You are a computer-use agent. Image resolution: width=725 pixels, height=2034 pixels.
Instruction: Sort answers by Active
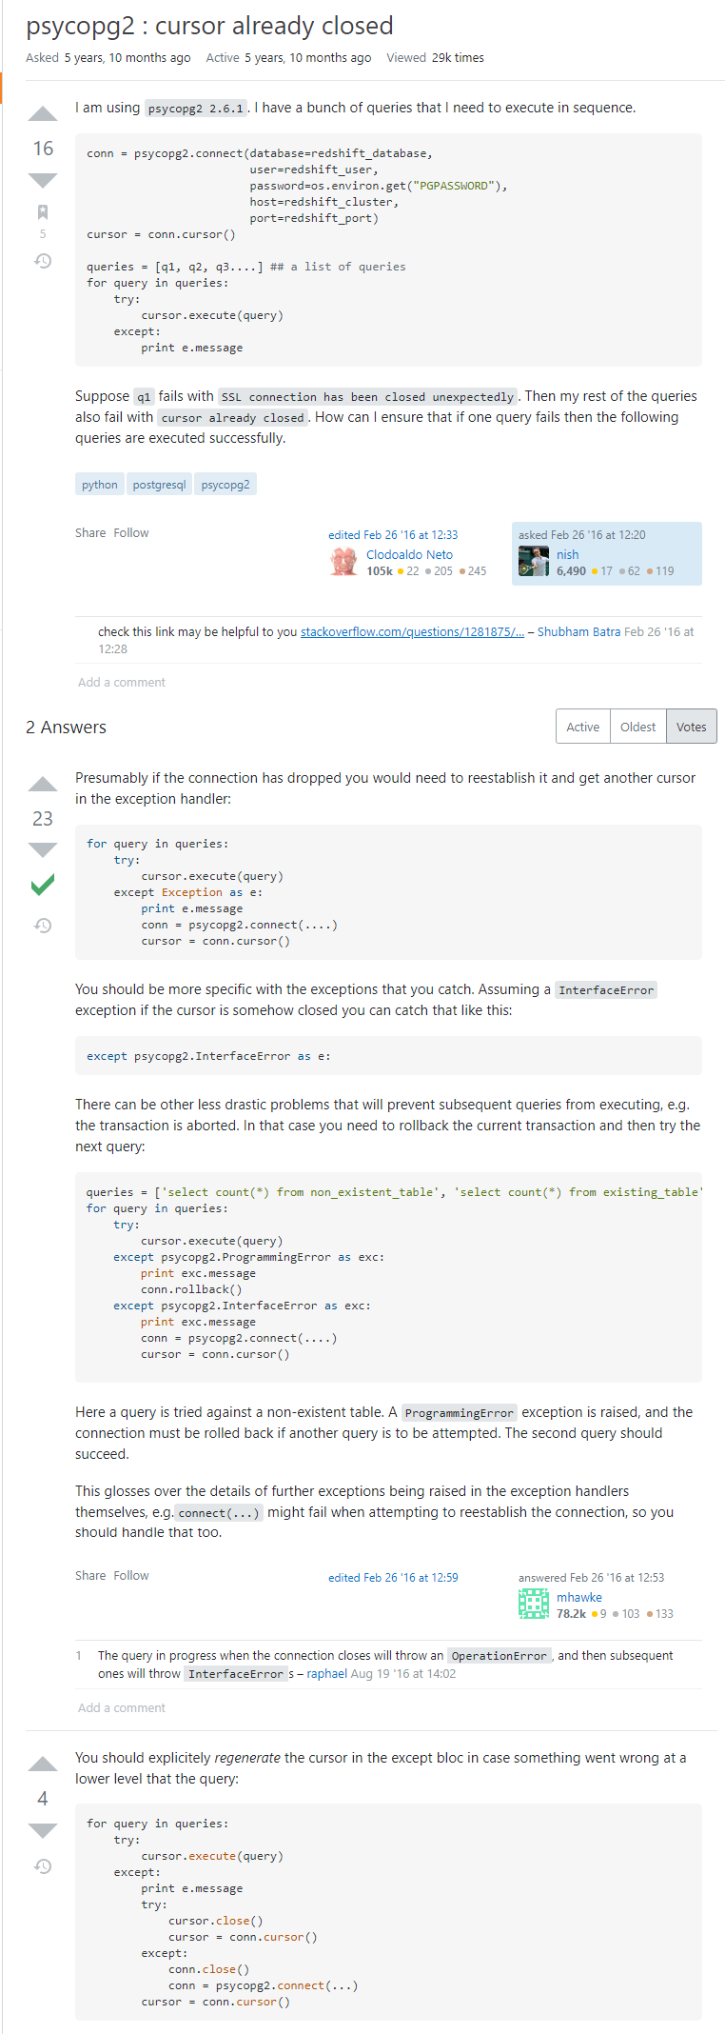(x=582, y=727)
